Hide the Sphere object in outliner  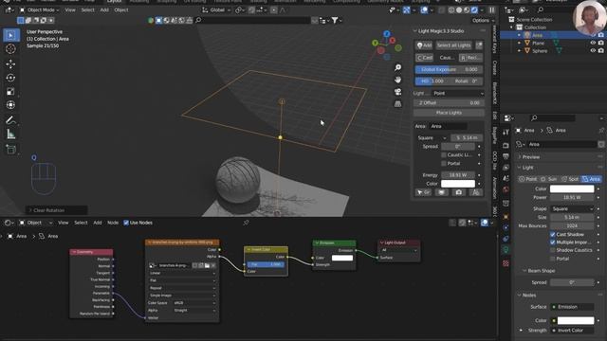pos(593,50)
